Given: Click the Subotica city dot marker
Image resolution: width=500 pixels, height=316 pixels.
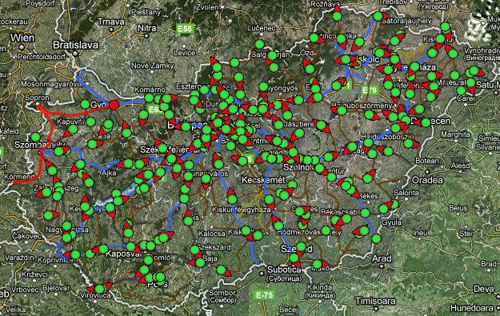Looking at the screenshot, I should coord(262,274).
